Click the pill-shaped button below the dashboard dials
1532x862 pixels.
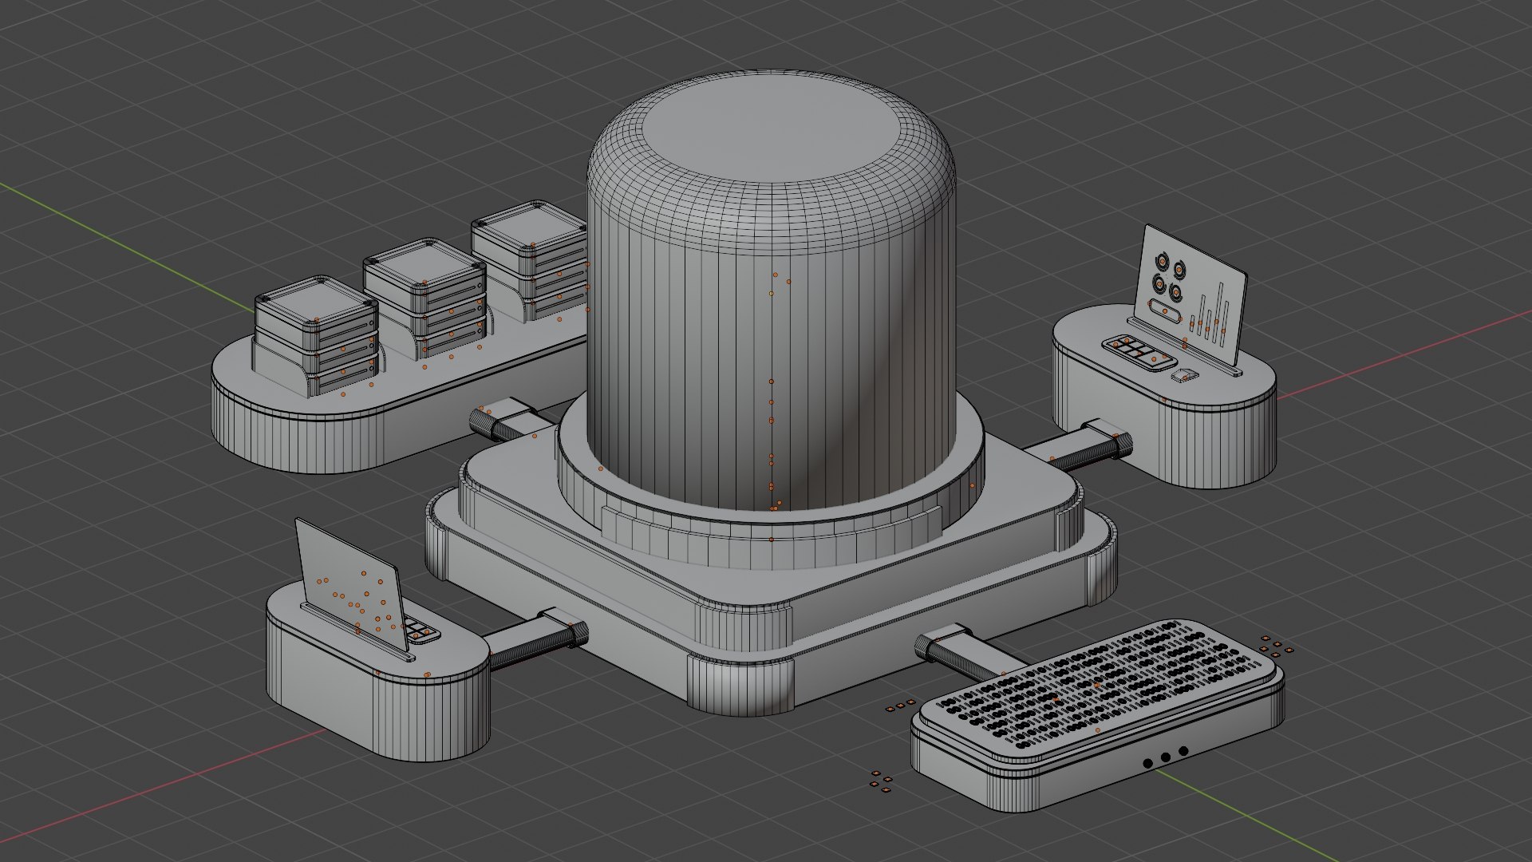click(1163, 310)
